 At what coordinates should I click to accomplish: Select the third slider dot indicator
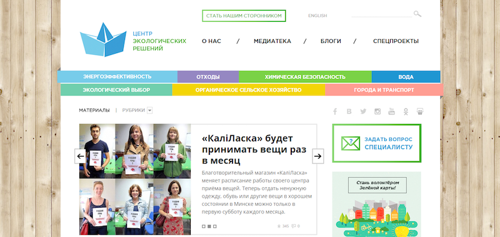(x=214, y=226)
